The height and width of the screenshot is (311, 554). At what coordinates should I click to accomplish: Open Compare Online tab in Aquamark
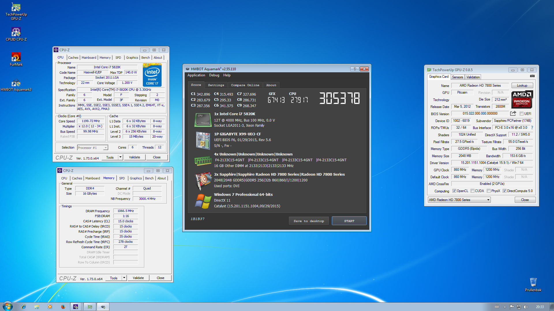pos(245,85)
